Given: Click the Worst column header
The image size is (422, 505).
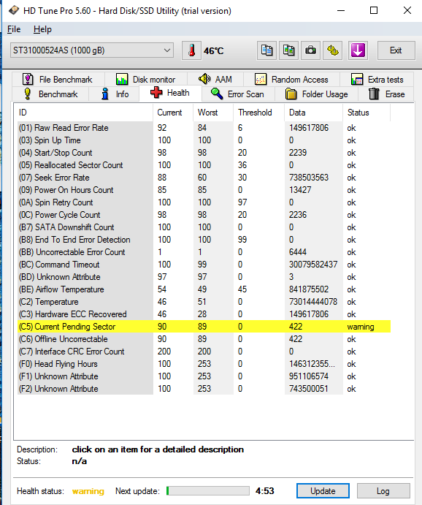Looking at the screenshot, I should (x=213, y=113).
